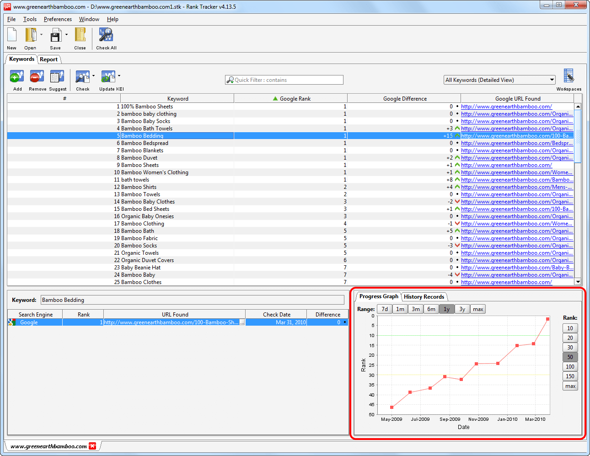Switch to the Report tab
590x456 pixels.
(x=48, y=59)
